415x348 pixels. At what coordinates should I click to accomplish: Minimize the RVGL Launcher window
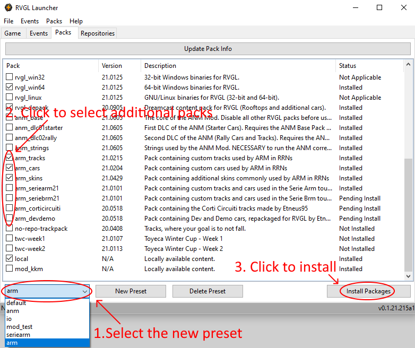(356, 7)
